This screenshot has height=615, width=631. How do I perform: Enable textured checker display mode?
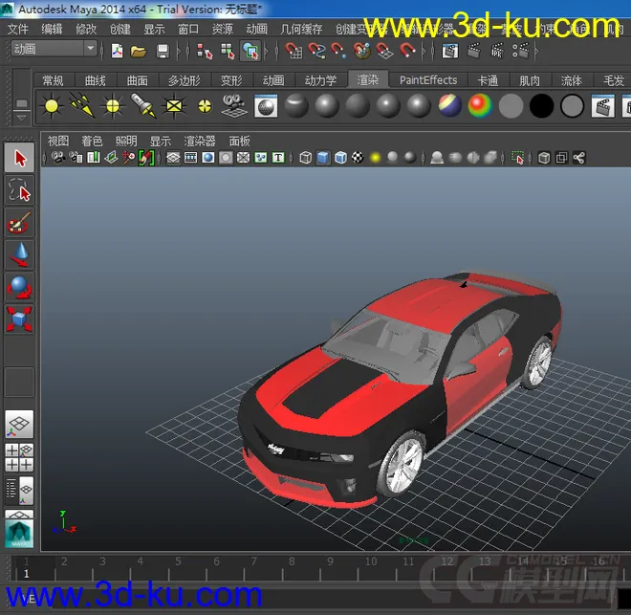[358, 158]
